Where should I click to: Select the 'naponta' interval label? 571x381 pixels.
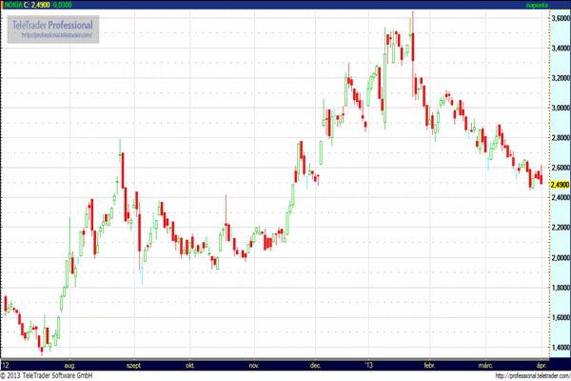click(x=539, y=5)
